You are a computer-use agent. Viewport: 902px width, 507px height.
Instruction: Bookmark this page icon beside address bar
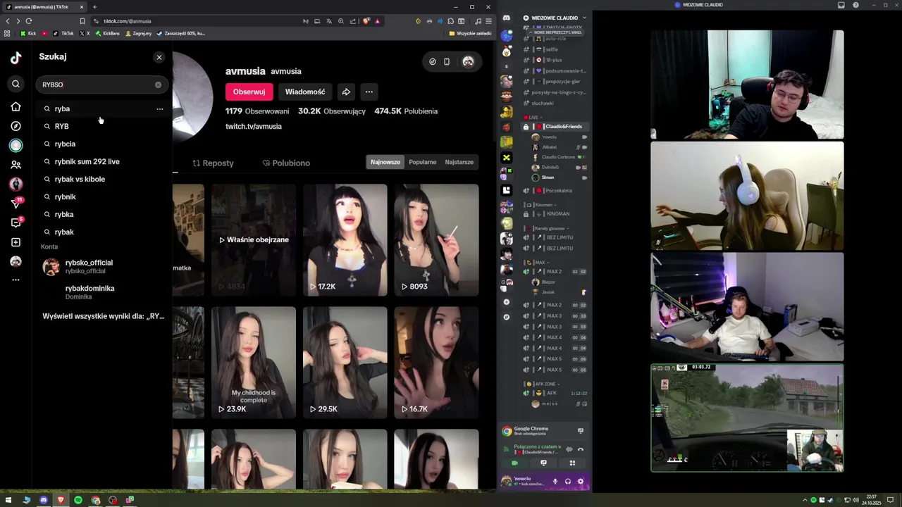tap(82, 21)
